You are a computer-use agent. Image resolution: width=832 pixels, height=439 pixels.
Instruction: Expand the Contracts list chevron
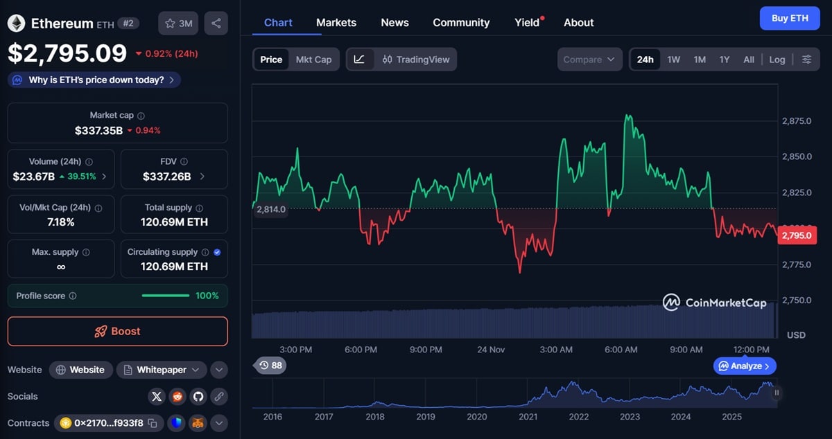point(219,422)
